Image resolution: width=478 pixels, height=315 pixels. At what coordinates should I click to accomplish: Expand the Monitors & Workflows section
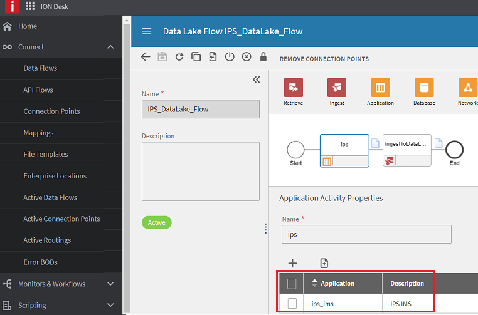110,284
